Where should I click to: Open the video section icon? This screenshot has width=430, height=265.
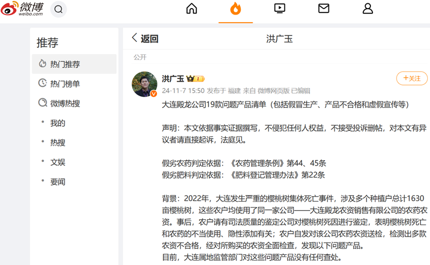click(279, 9)
